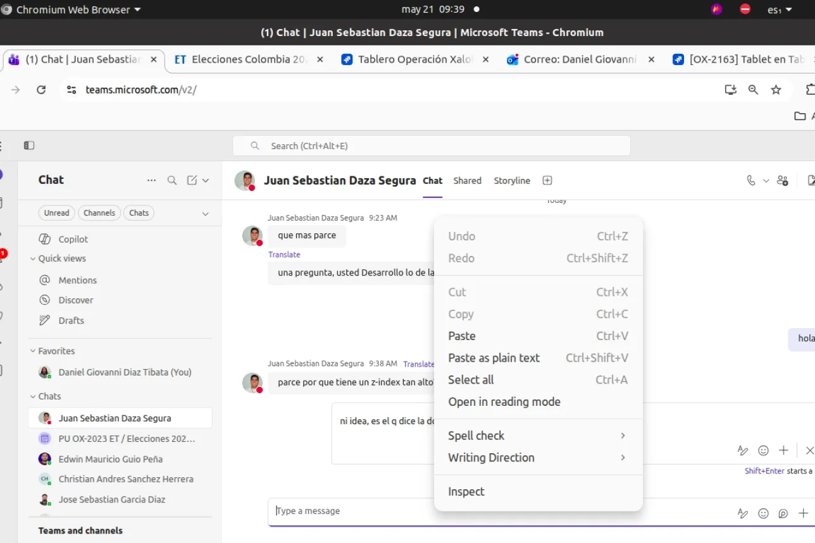The height and width of the screenshot is (543, 815).
Task: Expand Spell check submenu
Action: (538, 436)
